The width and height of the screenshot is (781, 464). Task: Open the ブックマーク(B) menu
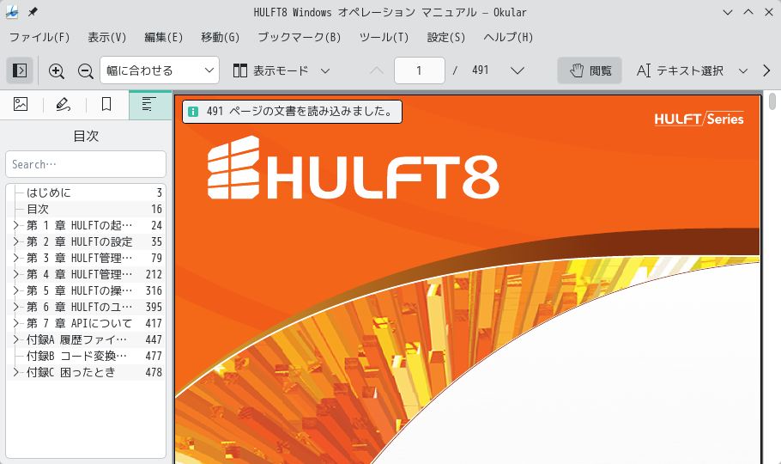300,38
